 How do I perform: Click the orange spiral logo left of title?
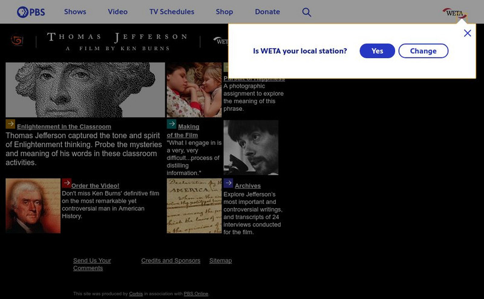coord(17,40)
